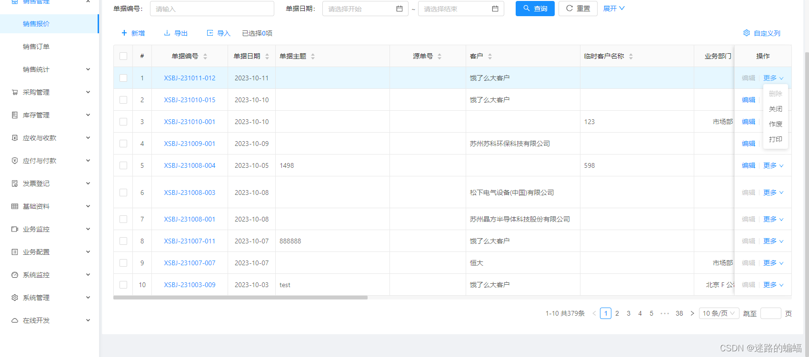Toggle the select-all header checkbox
This screenshot has width=809, height=357.
point(123,56)
